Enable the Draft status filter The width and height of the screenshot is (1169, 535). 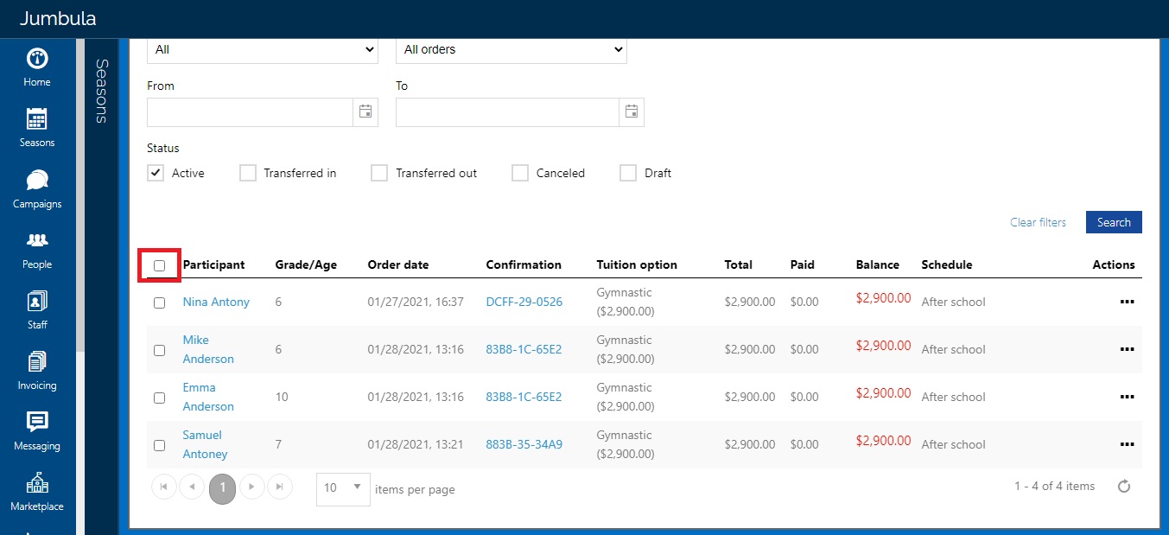coord(628,173)
